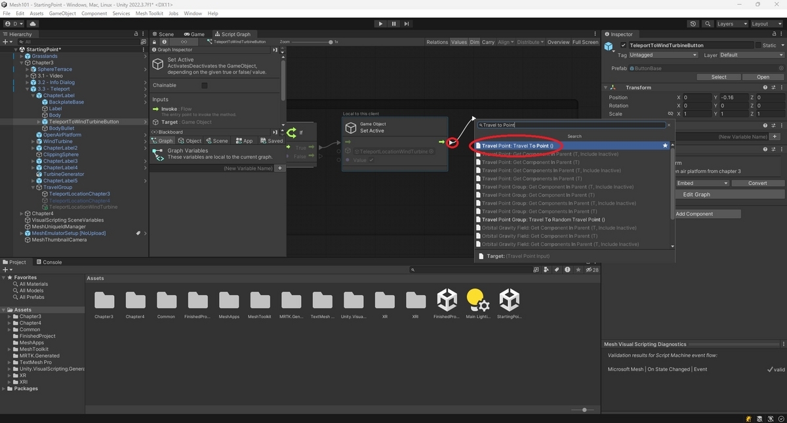The image size is (787, 423).
Task: Toggle the GameObject active checkbox in Inspector
Action: click(623, 45)
